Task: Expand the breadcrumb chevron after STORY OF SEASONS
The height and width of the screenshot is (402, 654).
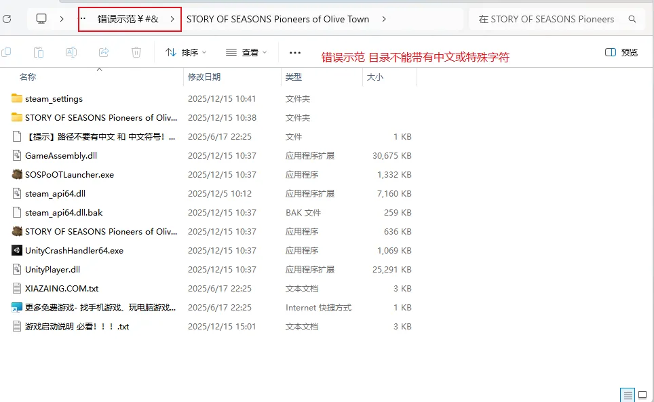Action: 385,19
